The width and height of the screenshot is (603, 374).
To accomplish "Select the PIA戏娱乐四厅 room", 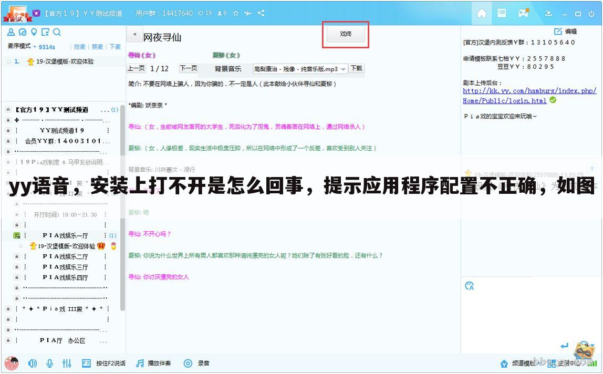I will [x=65, y=277].
